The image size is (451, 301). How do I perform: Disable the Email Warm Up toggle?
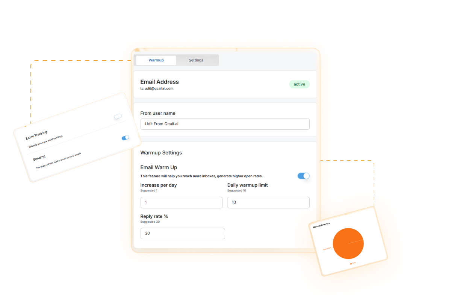[303, 176]
